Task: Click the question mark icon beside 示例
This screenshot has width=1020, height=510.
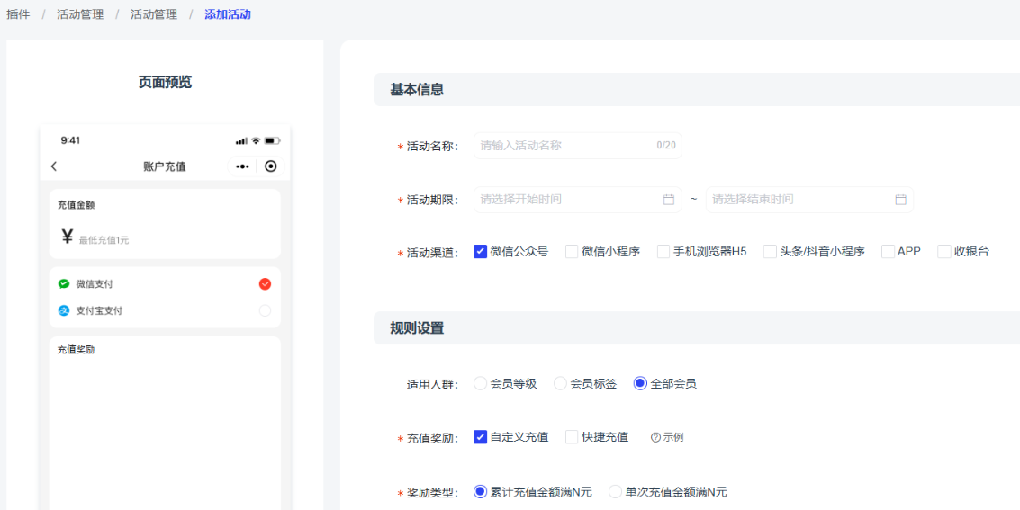Action: coord(655,438)
